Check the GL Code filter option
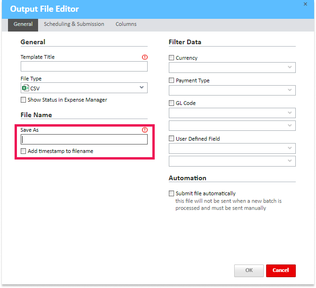 pos(172,103)
